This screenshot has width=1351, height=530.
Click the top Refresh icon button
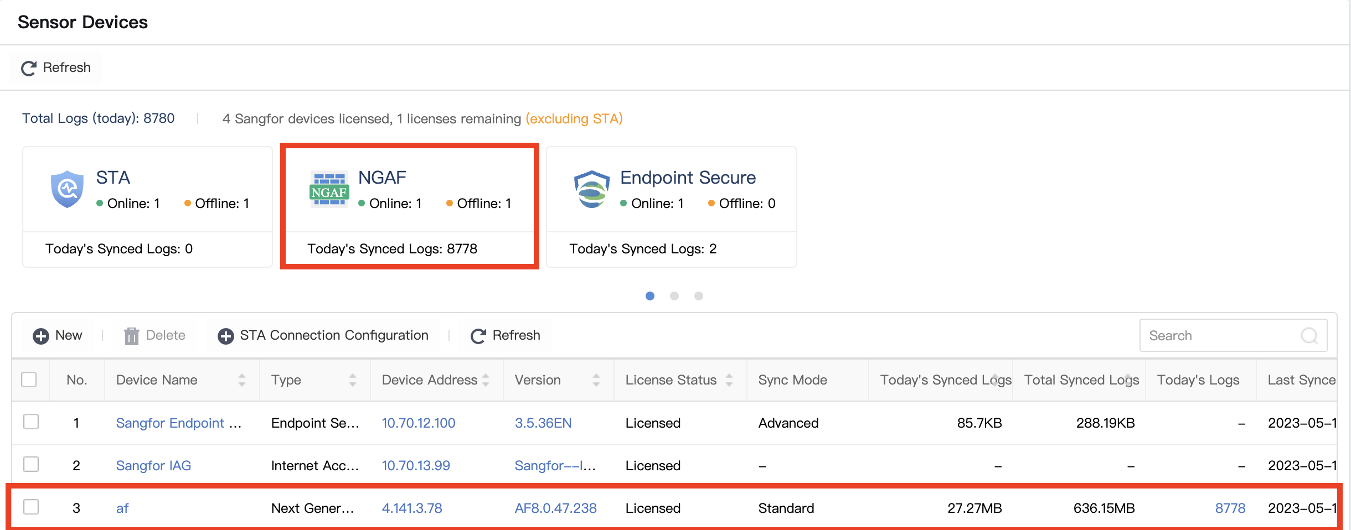coord(29,68)
